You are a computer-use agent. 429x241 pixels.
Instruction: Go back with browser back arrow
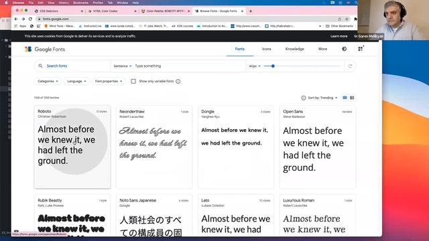tap(16, 19)
